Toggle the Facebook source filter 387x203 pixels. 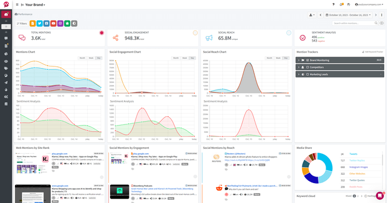coord(46,23)
